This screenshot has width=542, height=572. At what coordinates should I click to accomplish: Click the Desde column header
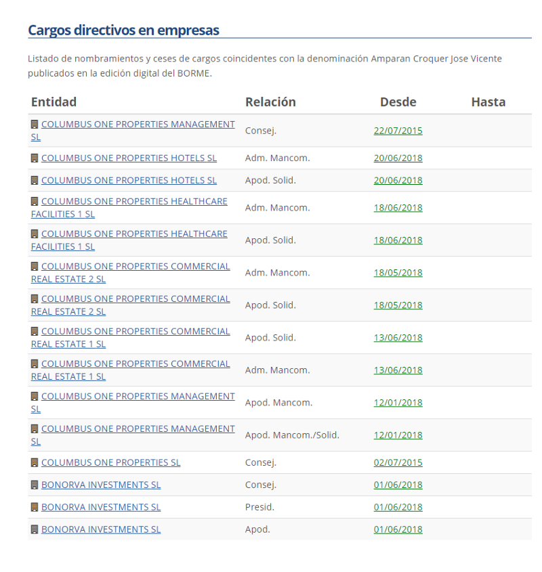[398, 102]
